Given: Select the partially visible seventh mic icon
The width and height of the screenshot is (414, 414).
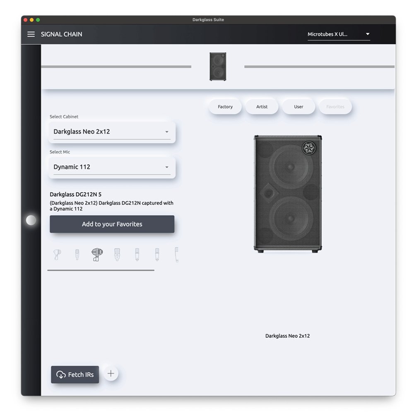Looking at the screenshot, I should point(177,255).
